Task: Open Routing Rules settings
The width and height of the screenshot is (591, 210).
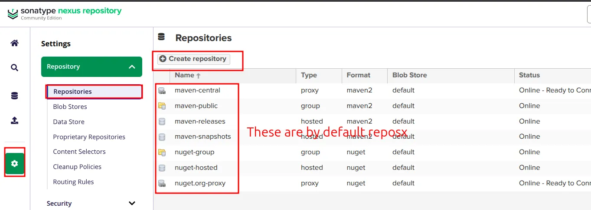Action: click(x=73, y=182)
